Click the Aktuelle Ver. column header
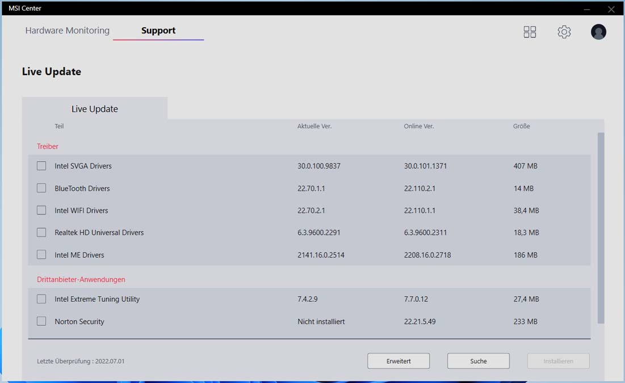The height and width of the screenshot is (383, 625). [x=314, y=127]
